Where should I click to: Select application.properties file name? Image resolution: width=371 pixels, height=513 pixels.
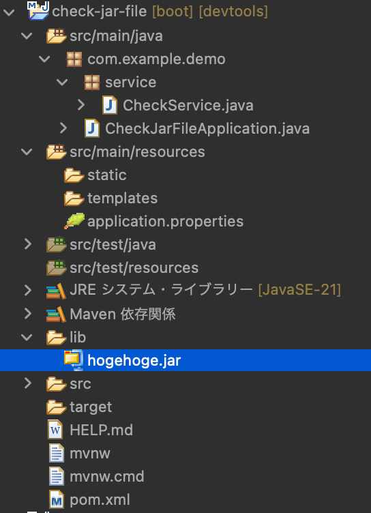pyautogui.click(x=165, y=222)
